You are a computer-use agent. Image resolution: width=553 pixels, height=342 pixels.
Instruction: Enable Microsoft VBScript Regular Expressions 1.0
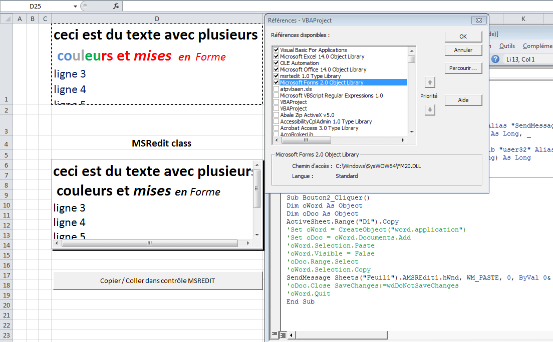[x=276, y=95]
